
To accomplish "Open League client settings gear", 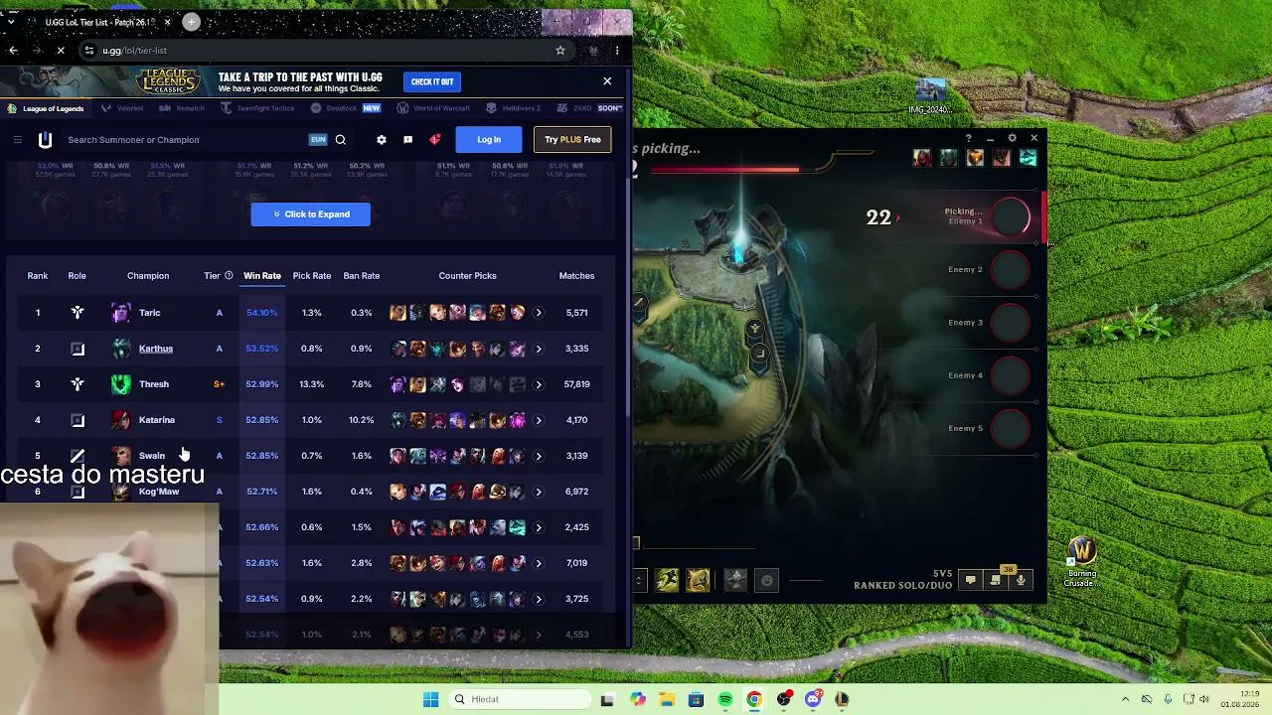I will pyautogui.click(x=1012, y=138).
